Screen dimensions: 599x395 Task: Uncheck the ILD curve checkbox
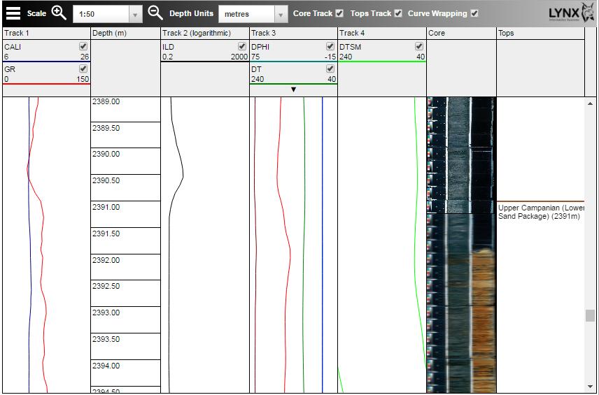pos(242,47)
